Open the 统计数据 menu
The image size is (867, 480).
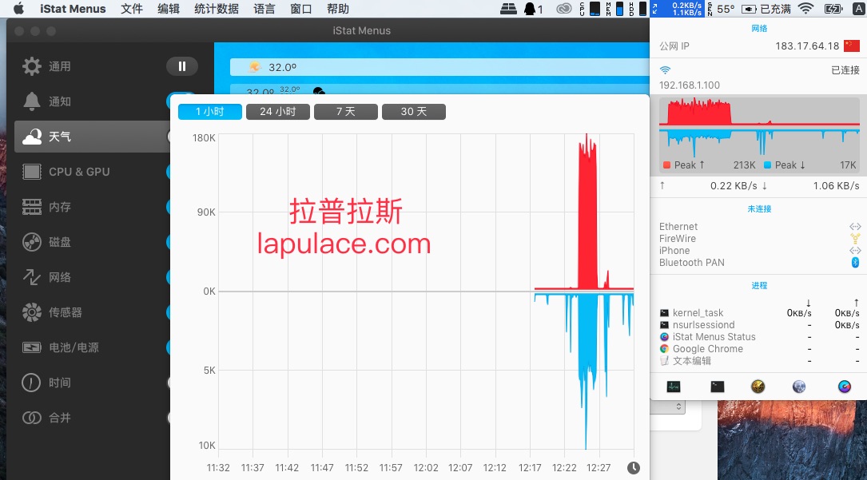pyautogui.click(x=217, y=9)
